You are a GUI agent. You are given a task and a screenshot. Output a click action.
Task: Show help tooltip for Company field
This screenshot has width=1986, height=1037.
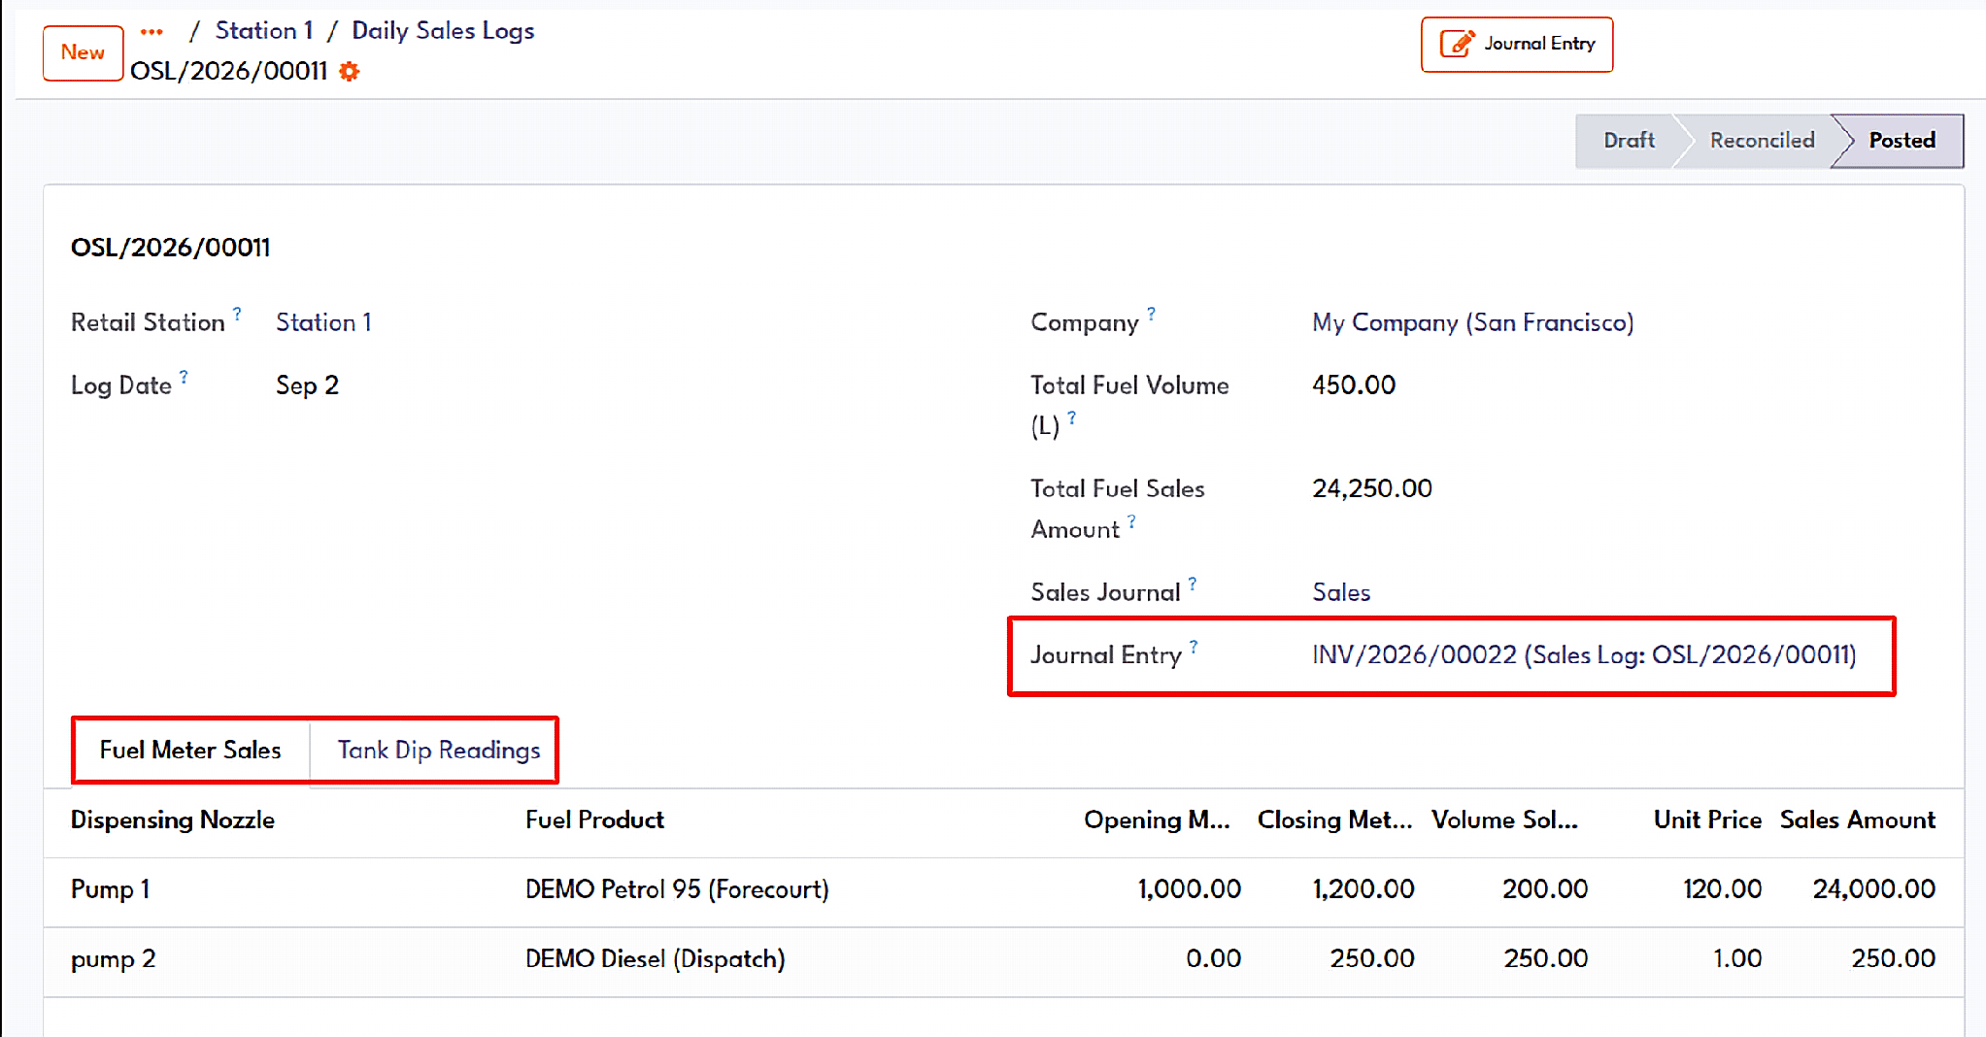(1151, 313)
